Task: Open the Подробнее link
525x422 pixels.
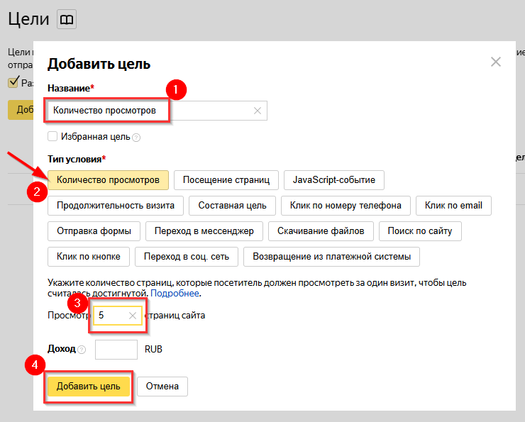Action: coord(175,293)
